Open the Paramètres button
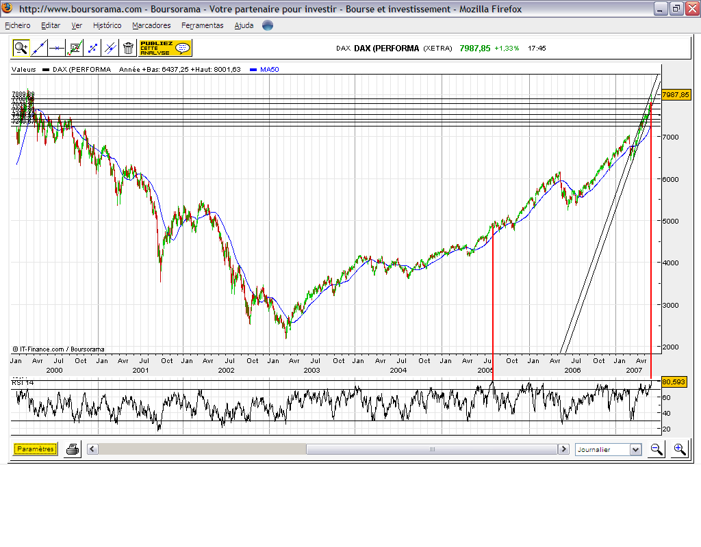The width and height of the screenshot is (701, 547). coord(36,449)
